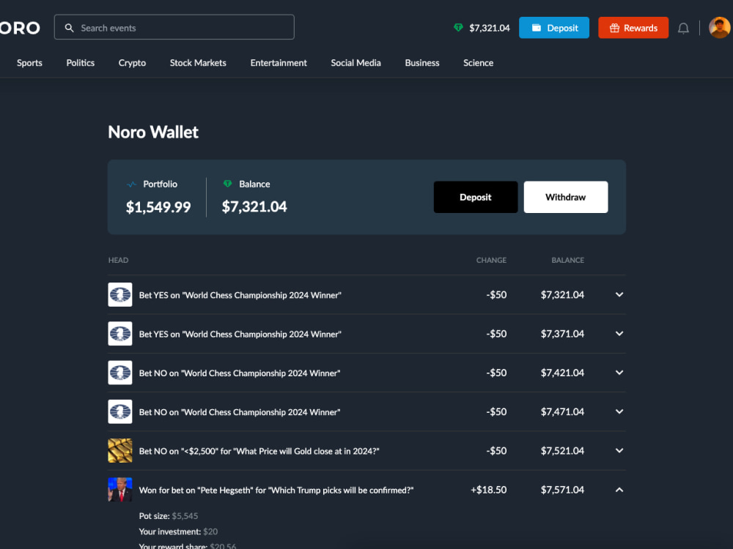Viewport: 733px width, 549px height.
Task: Click the search magnifier icon
Action: pos(69,28)
